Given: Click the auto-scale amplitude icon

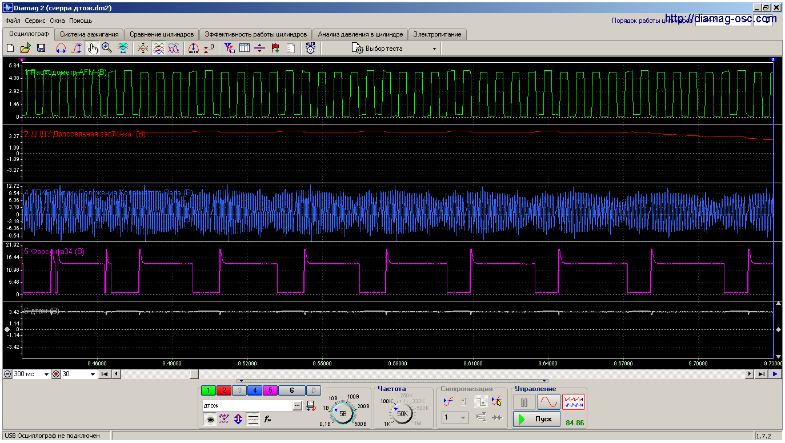Looking at the screenshot, I should 194,49.
